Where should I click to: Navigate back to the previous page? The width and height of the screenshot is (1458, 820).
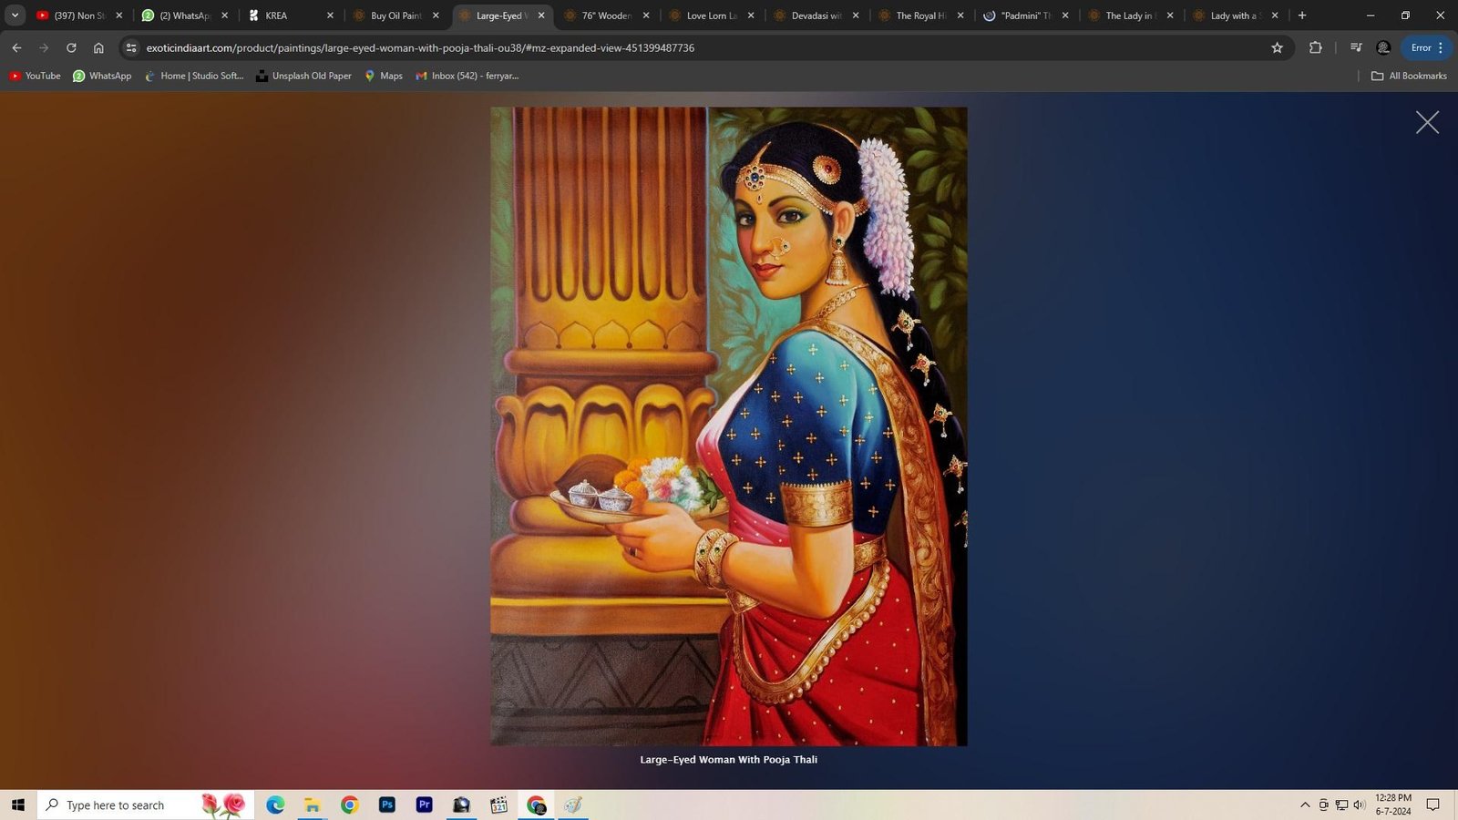pyautogui.click(x=16, y=47)
